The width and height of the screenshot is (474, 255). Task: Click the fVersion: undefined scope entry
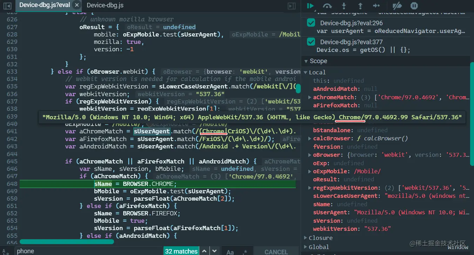(x=345, y=147)
